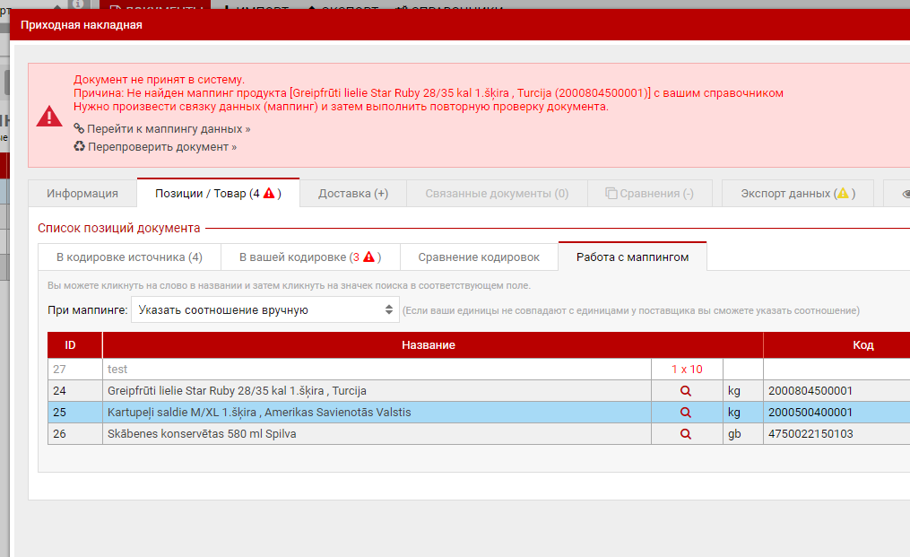Click search icon for Greipfrūti lielie row

(686, 391)
